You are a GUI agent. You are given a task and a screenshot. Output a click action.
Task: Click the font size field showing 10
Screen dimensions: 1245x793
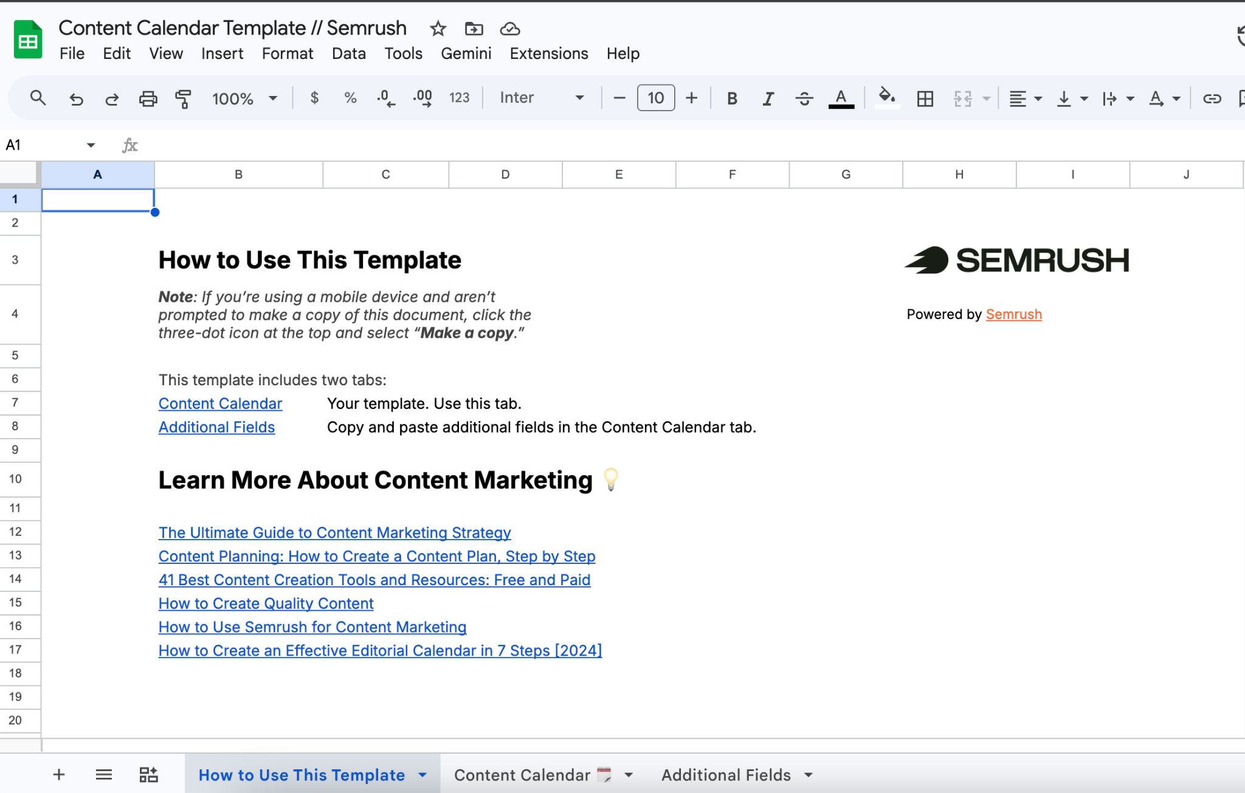(x=655, y=98)
